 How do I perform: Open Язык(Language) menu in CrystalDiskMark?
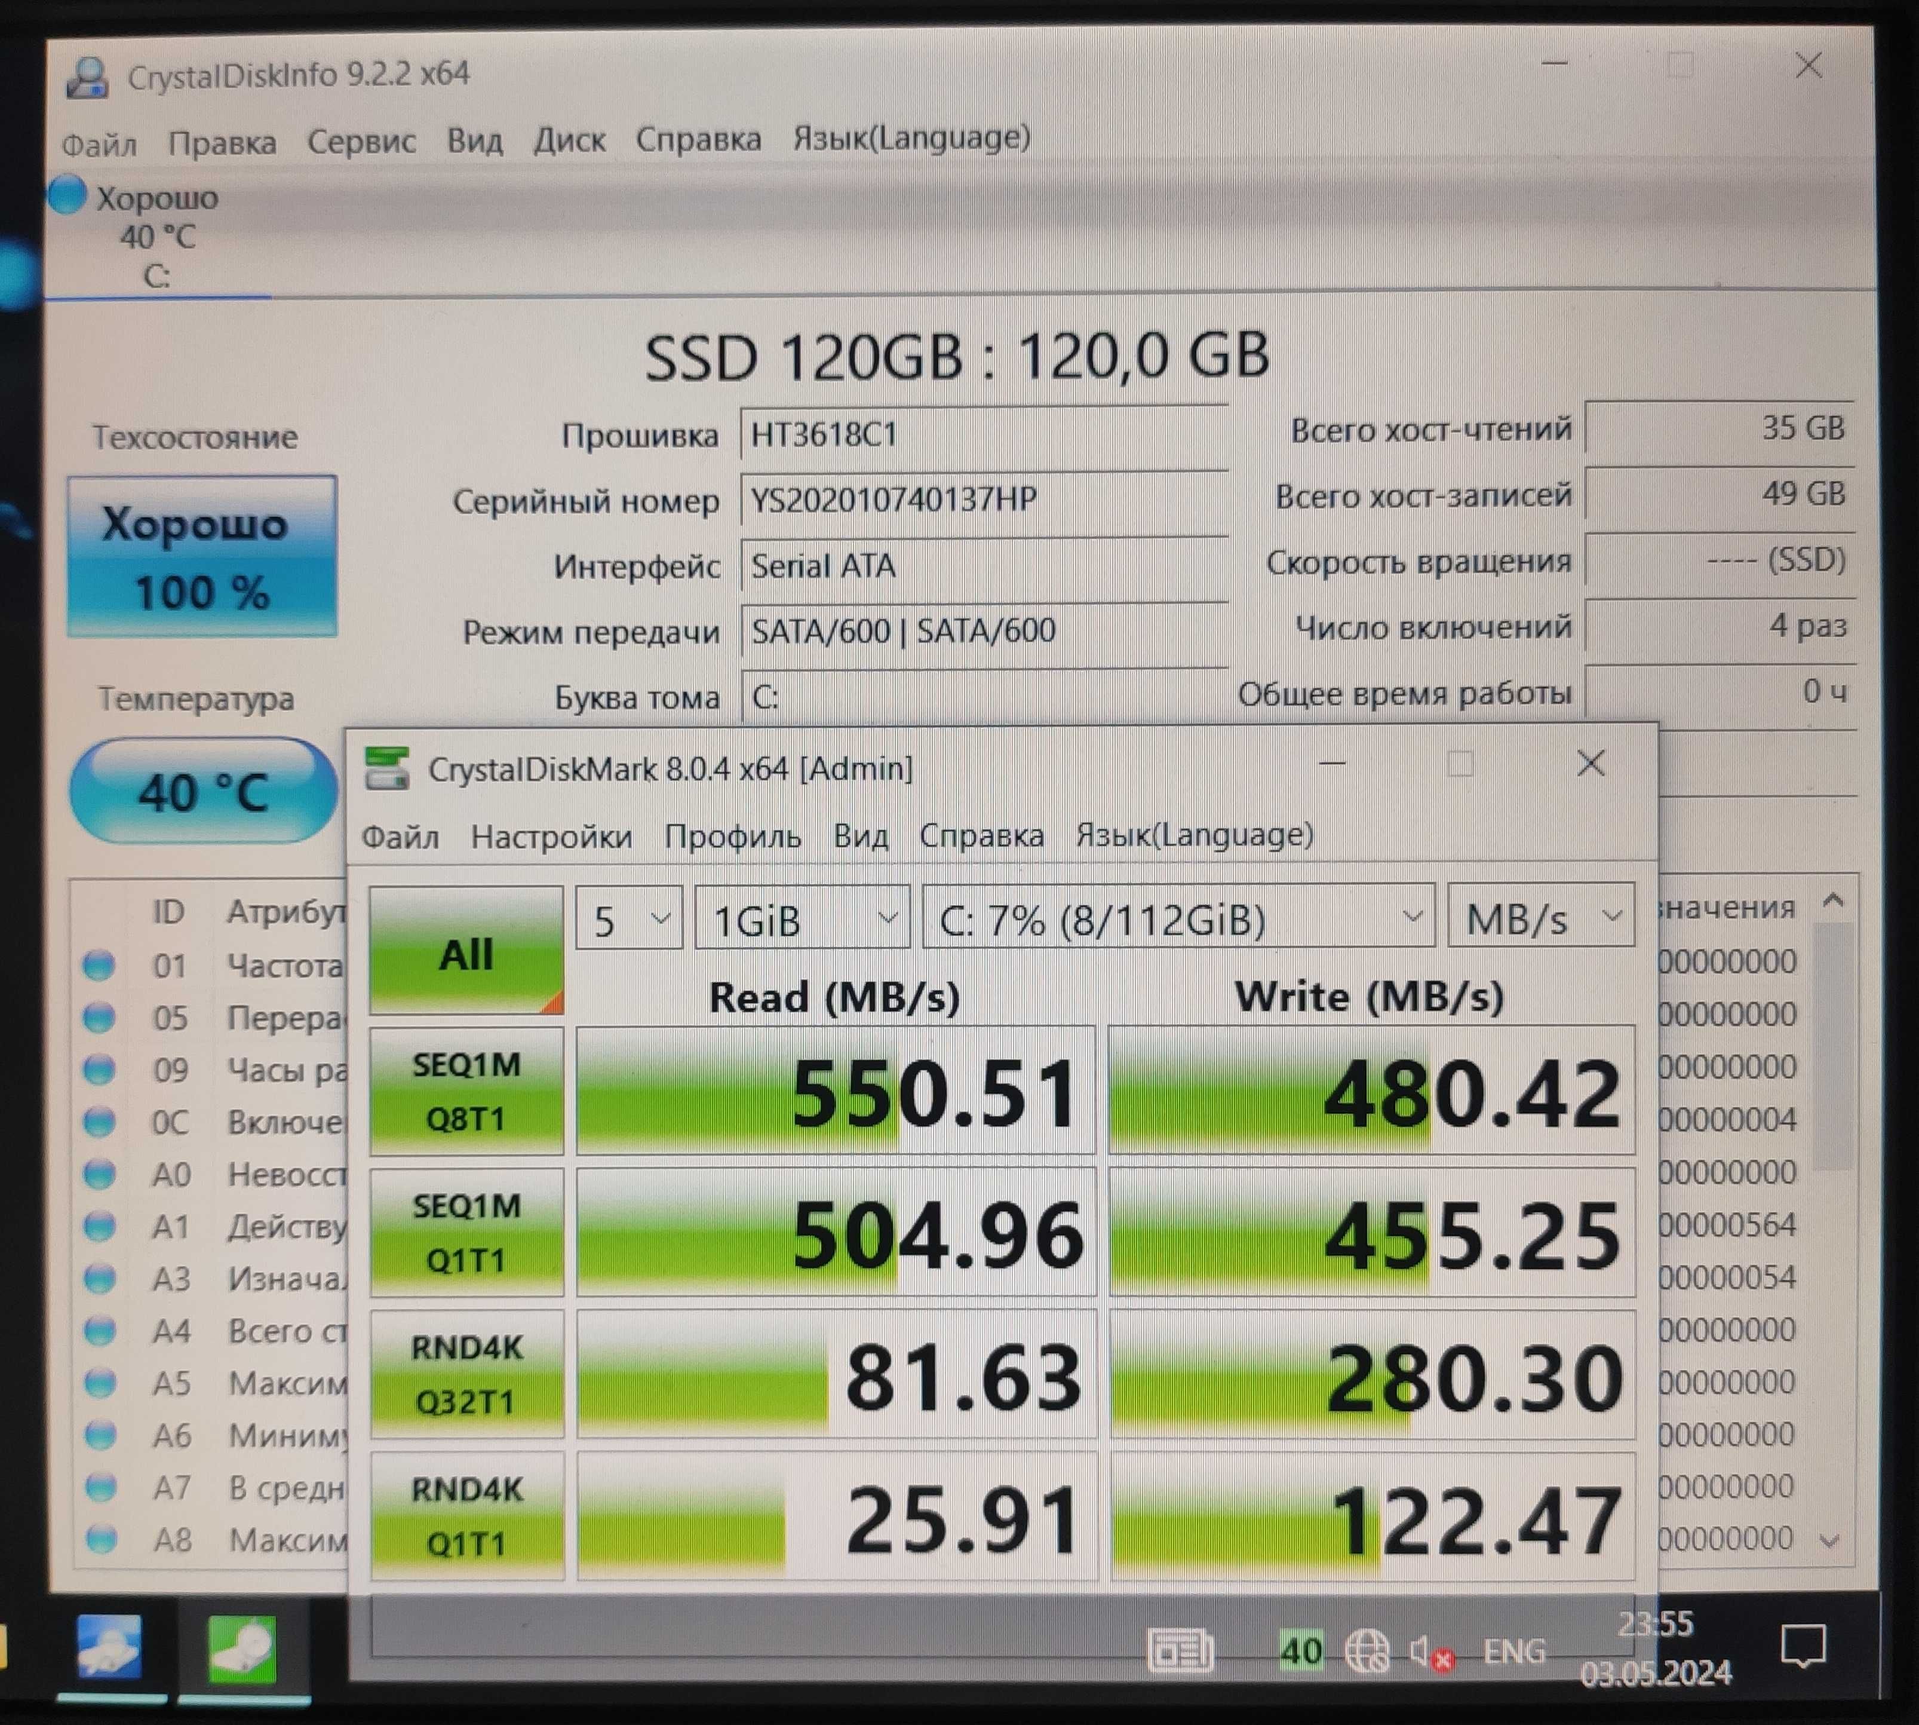coord(1195,834)
